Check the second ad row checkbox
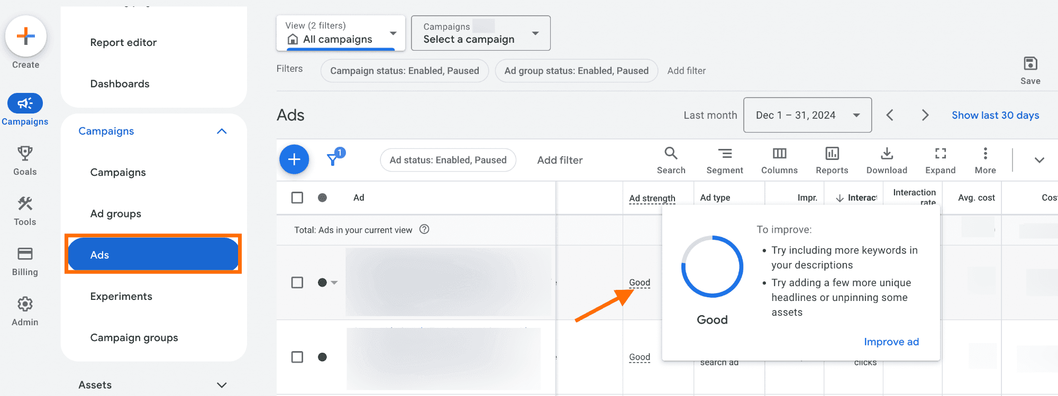This screenshot has height=396, width=1058. 297,357
